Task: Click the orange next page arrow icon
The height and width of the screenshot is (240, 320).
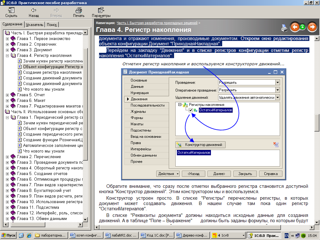Action: tap(312, 27)
